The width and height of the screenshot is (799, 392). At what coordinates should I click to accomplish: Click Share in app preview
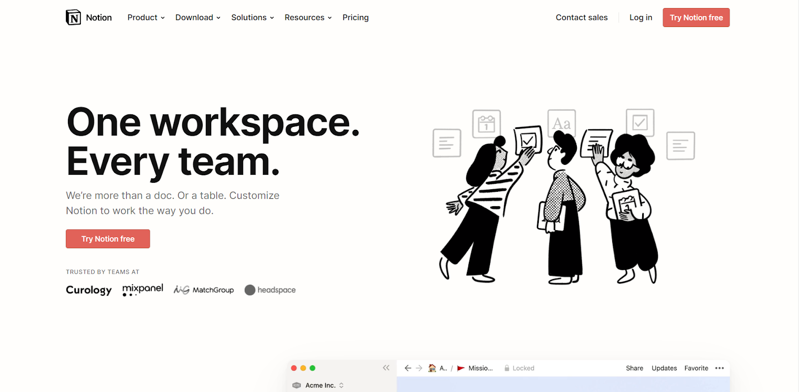click(x=635, y=368)
